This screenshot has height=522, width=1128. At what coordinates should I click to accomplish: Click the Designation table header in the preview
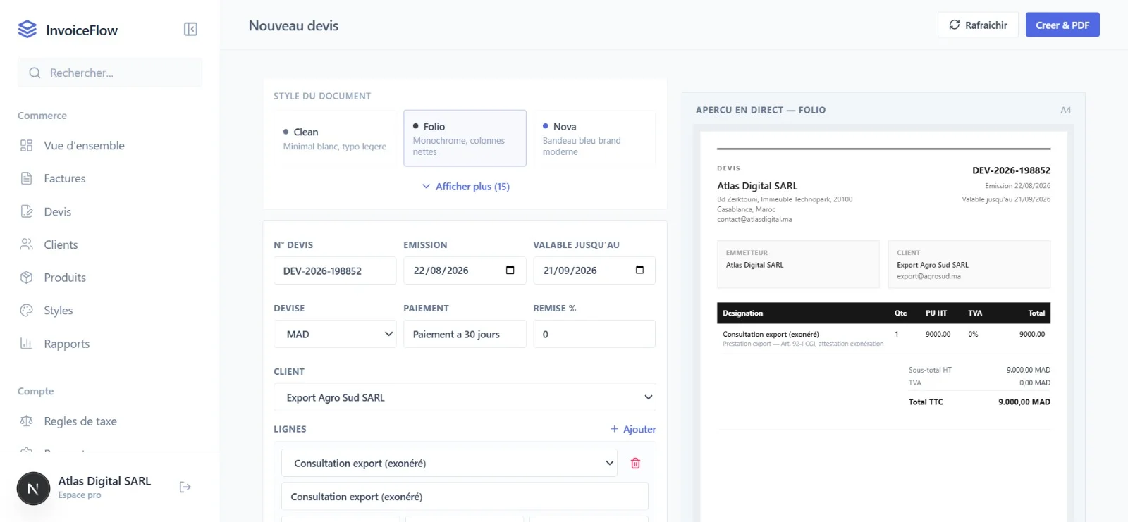[742, 313]
